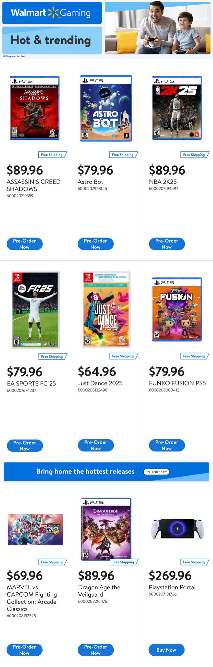Click the small 'Pre-order now' banner pill
This screenshot has width=213, height=667.
pos(156,472)
